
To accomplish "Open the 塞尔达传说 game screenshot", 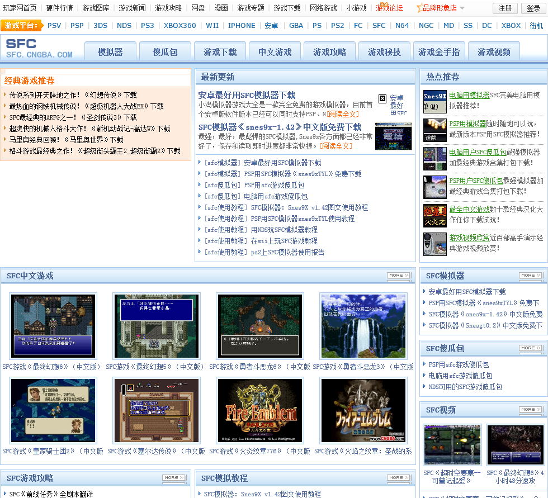I will click(157, 410).
